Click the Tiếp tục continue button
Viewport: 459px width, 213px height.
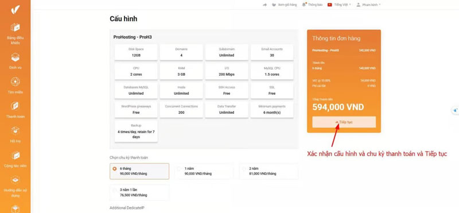coord(344,122)
